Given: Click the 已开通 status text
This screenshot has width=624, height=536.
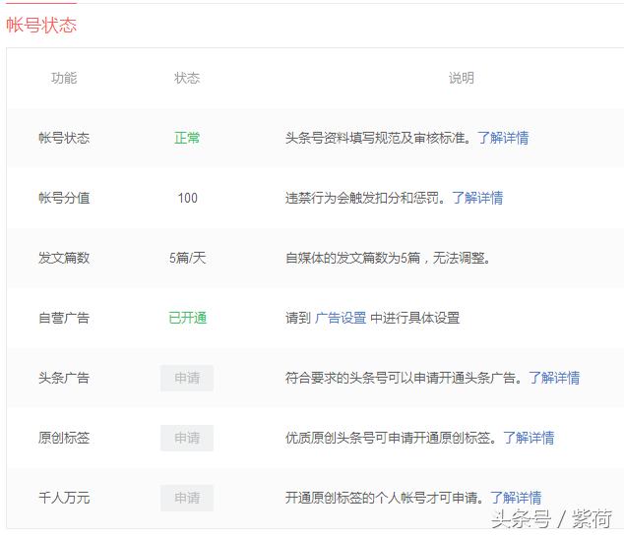Looking at the screenshot, I should (187, 318).
